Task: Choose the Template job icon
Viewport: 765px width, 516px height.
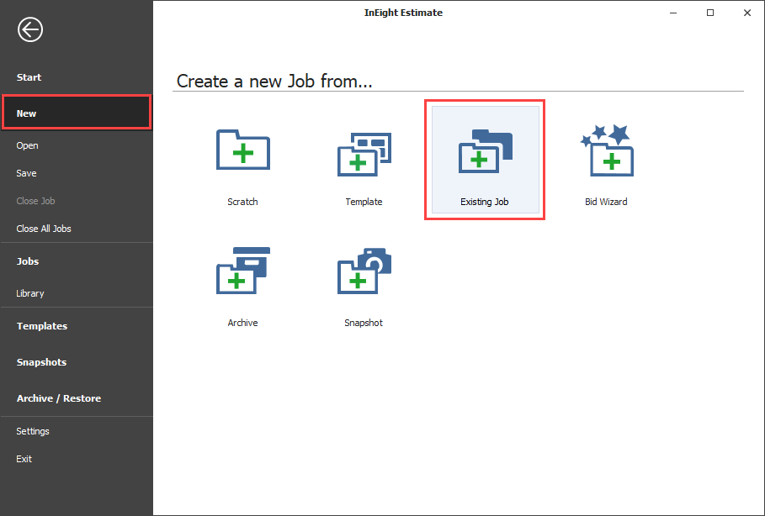Action: (364, 154)
